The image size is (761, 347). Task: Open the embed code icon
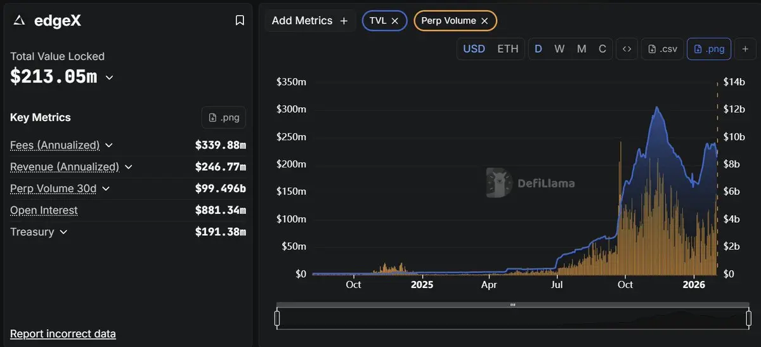point(627,49)
